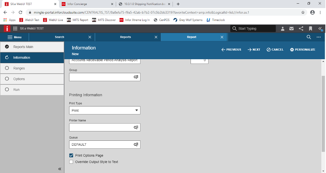Open the app grid launcher icon

[15, 28]
